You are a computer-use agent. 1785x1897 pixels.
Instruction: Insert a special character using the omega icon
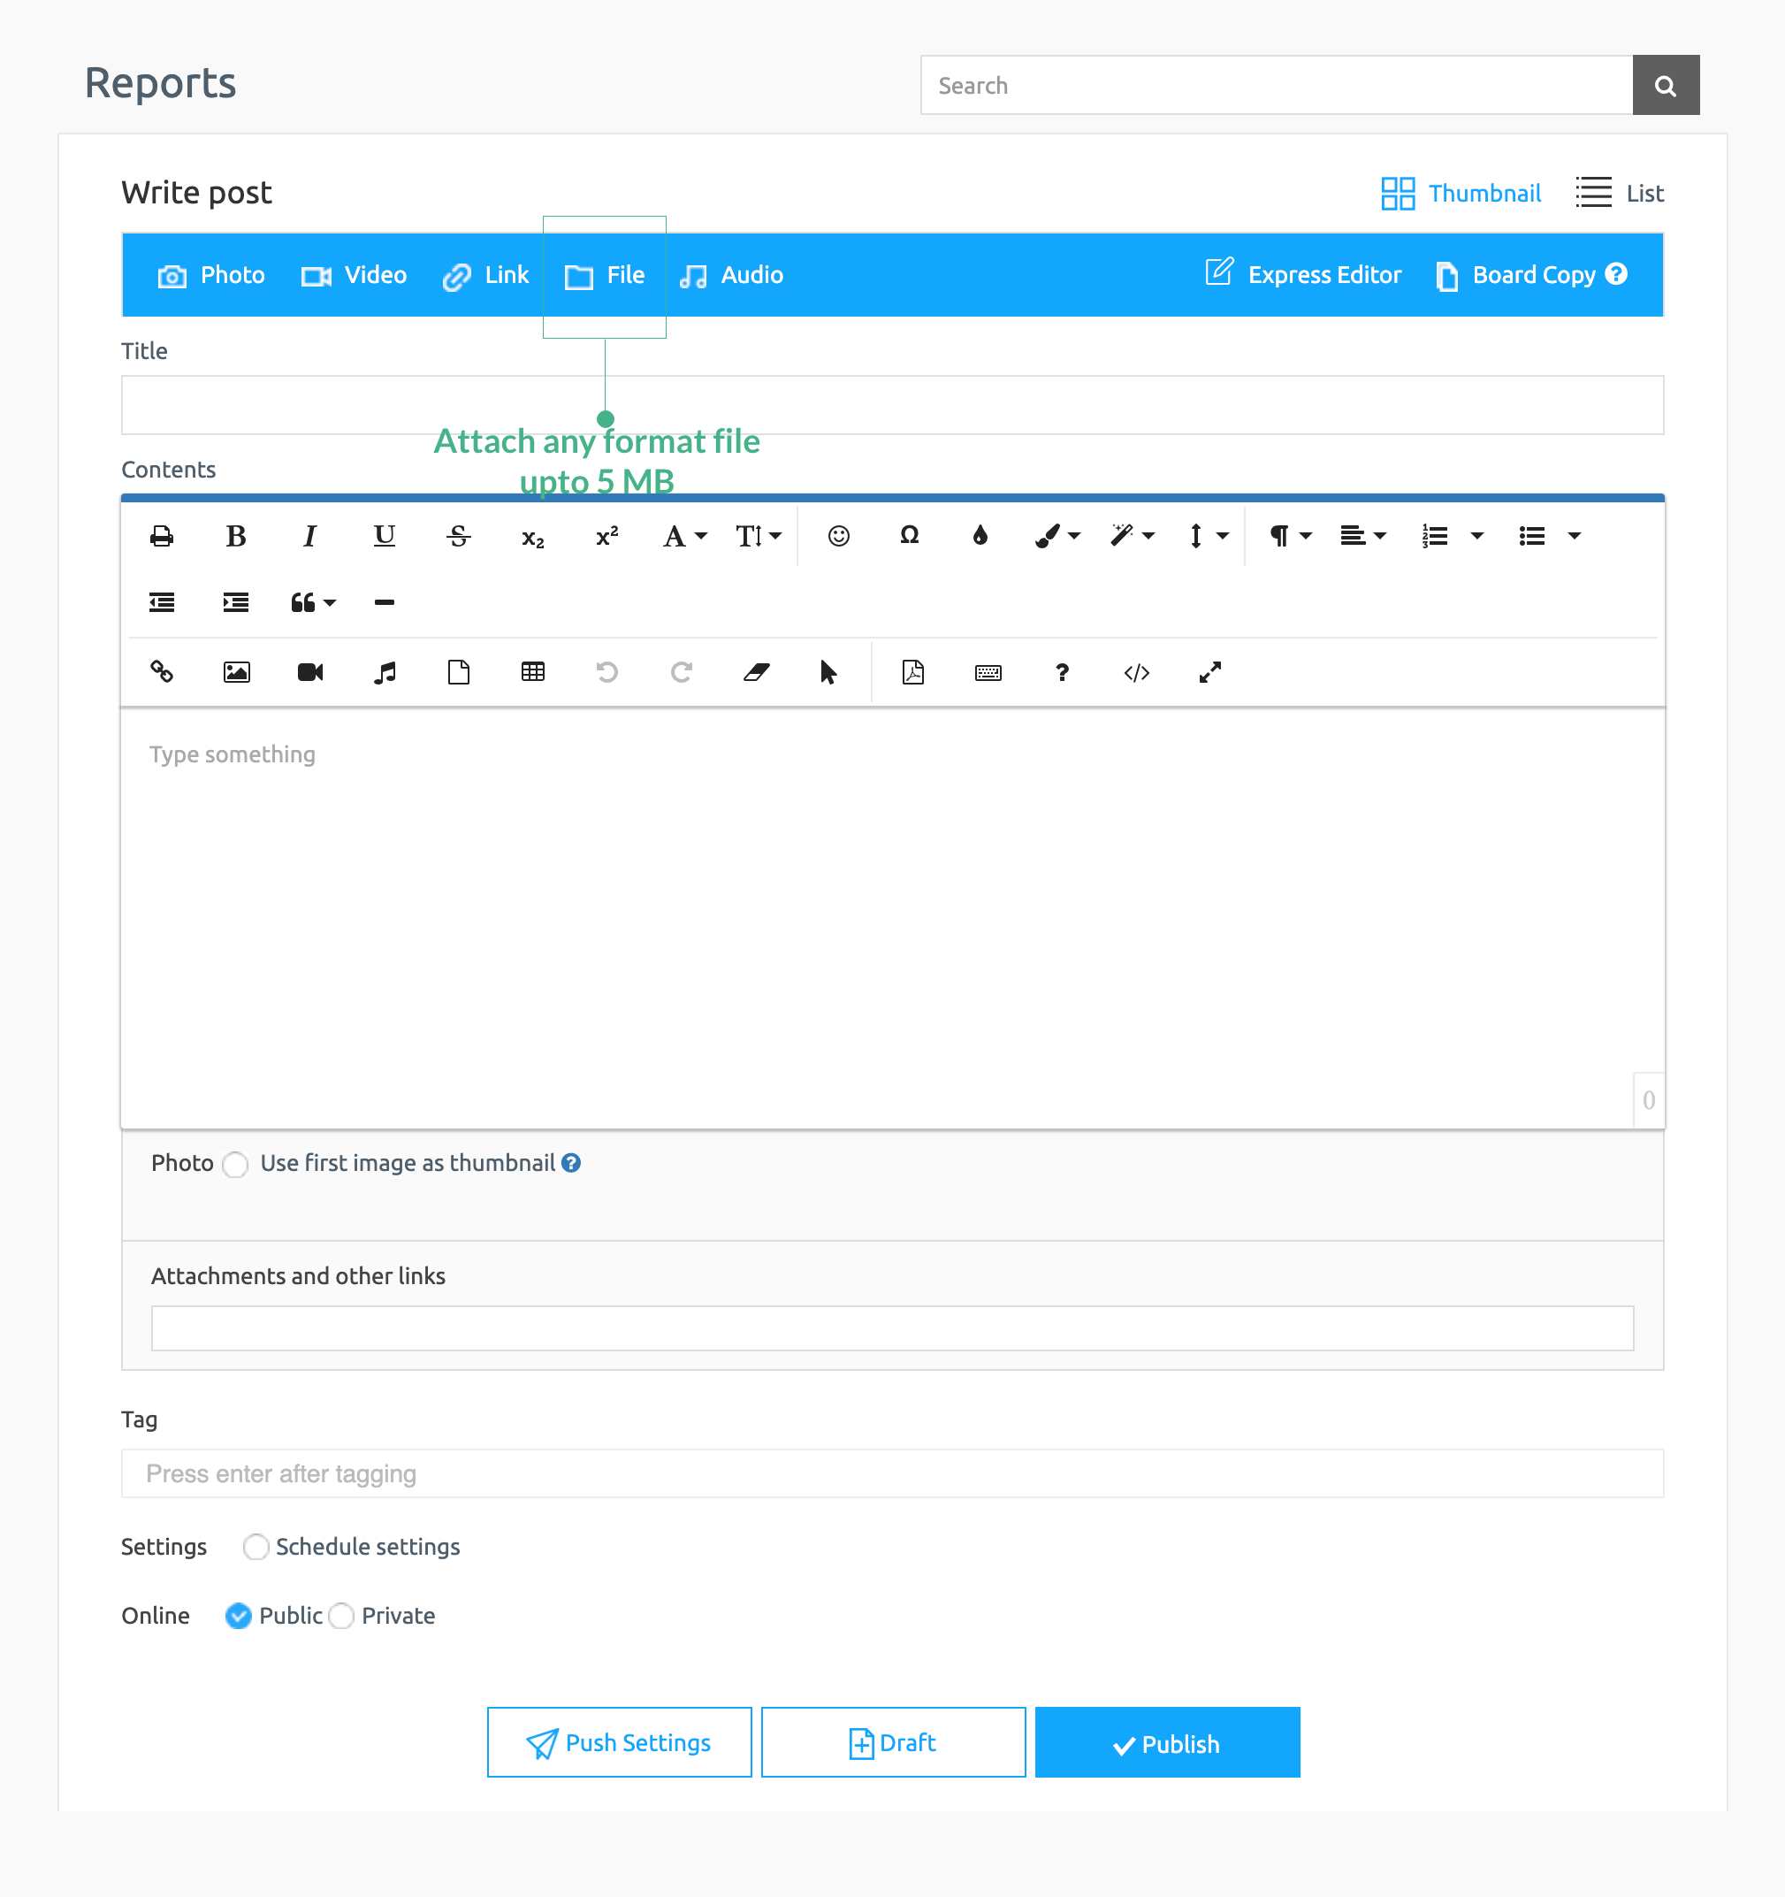click(x=908, y=536)
